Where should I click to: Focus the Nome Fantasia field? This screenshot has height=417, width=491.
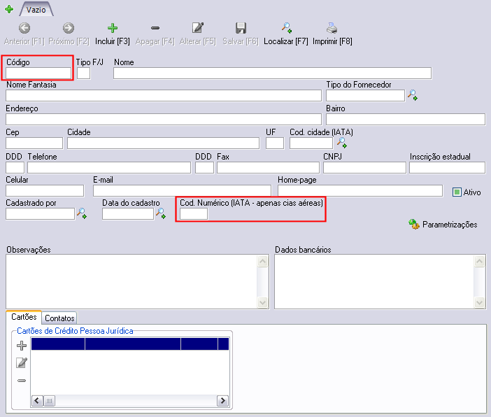(x=164, y=96)
